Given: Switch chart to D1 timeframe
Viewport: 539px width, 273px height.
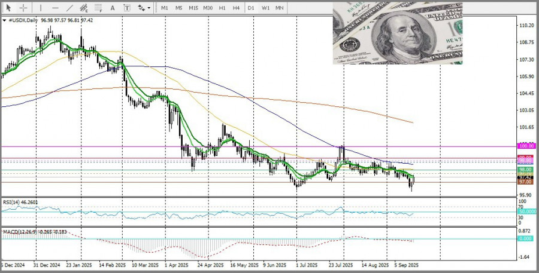Looking at the screenshot, I should [x=251, y=8].
